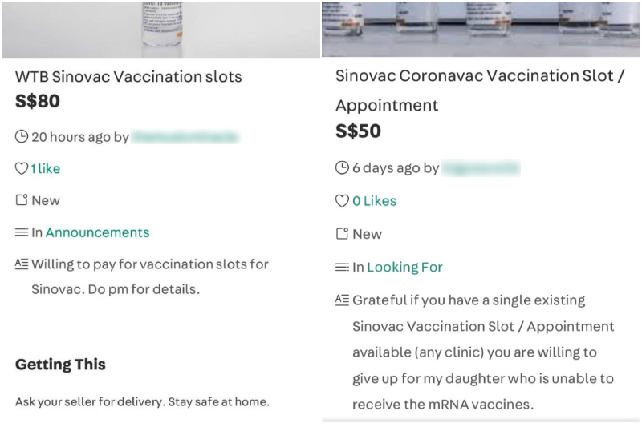This screenshot has height=427, width=642.
Task: Open blurred seller username on left listing
Action: coord(185,137)
